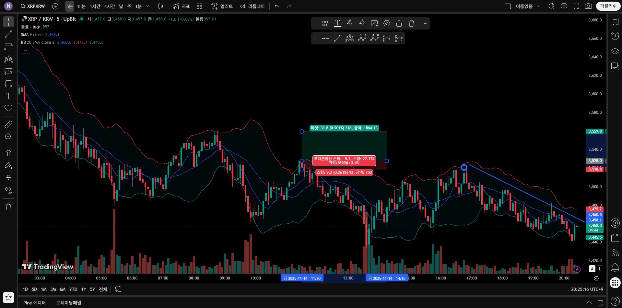
Task: Activate the zoom in tool
Action: (x=8, y=136)
